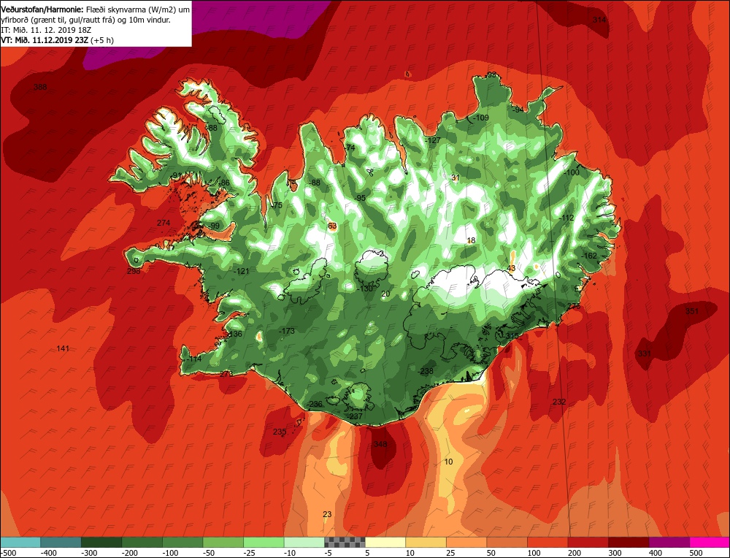
Task: Click the map value 141
Action: 63,348
